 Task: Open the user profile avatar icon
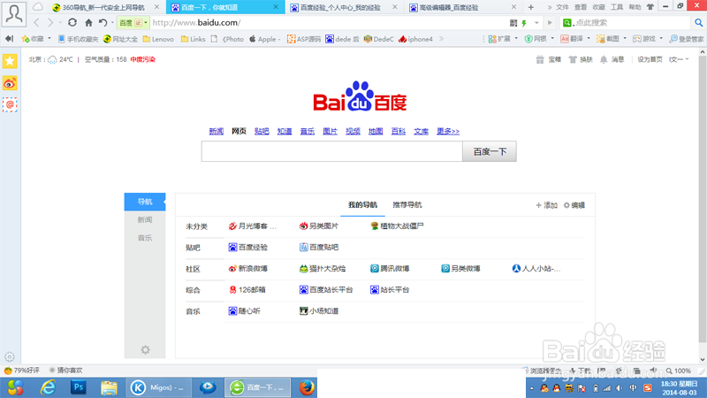(13, 14)
